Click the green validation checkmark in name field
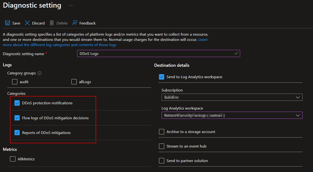Viewport: 313px width, 172px height. 236,53
